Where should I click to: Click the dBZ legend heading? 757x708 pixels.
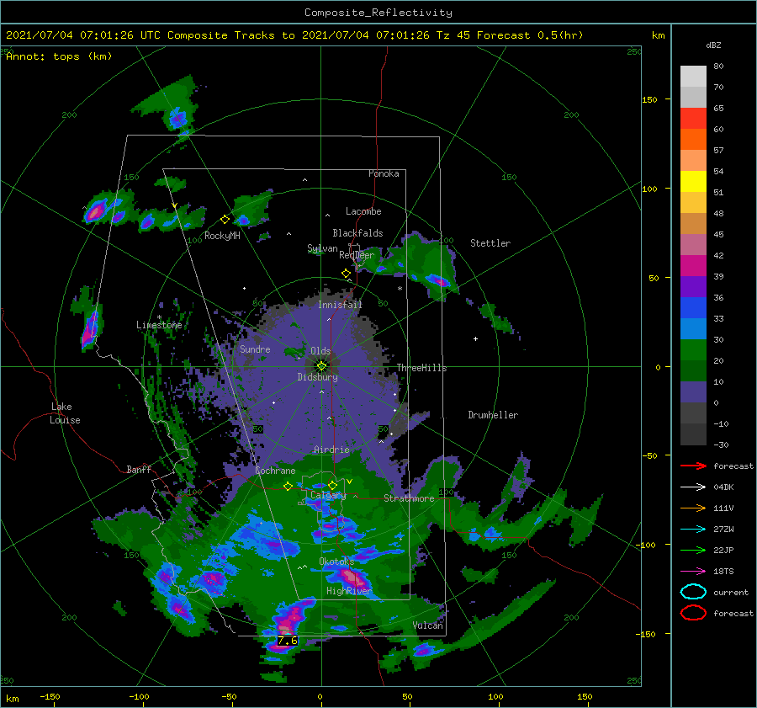[x=713, y=45]
